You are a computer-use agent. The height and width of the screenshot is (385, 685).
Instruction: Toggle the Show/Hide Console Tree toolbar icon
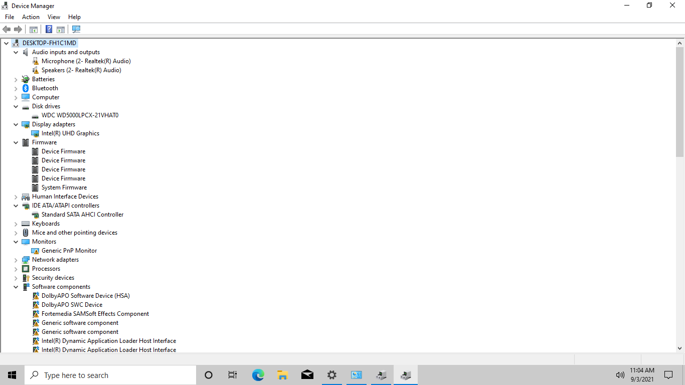(x=34, y=30)
